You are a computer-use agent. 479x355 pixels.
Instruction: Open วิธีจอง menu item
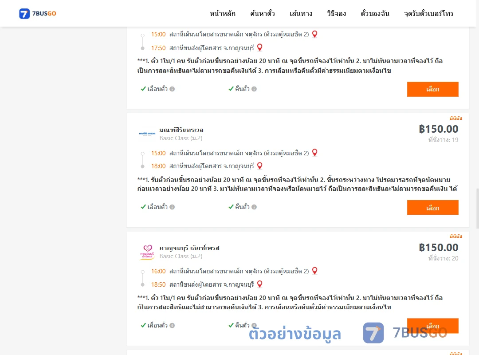coord(336,13)
